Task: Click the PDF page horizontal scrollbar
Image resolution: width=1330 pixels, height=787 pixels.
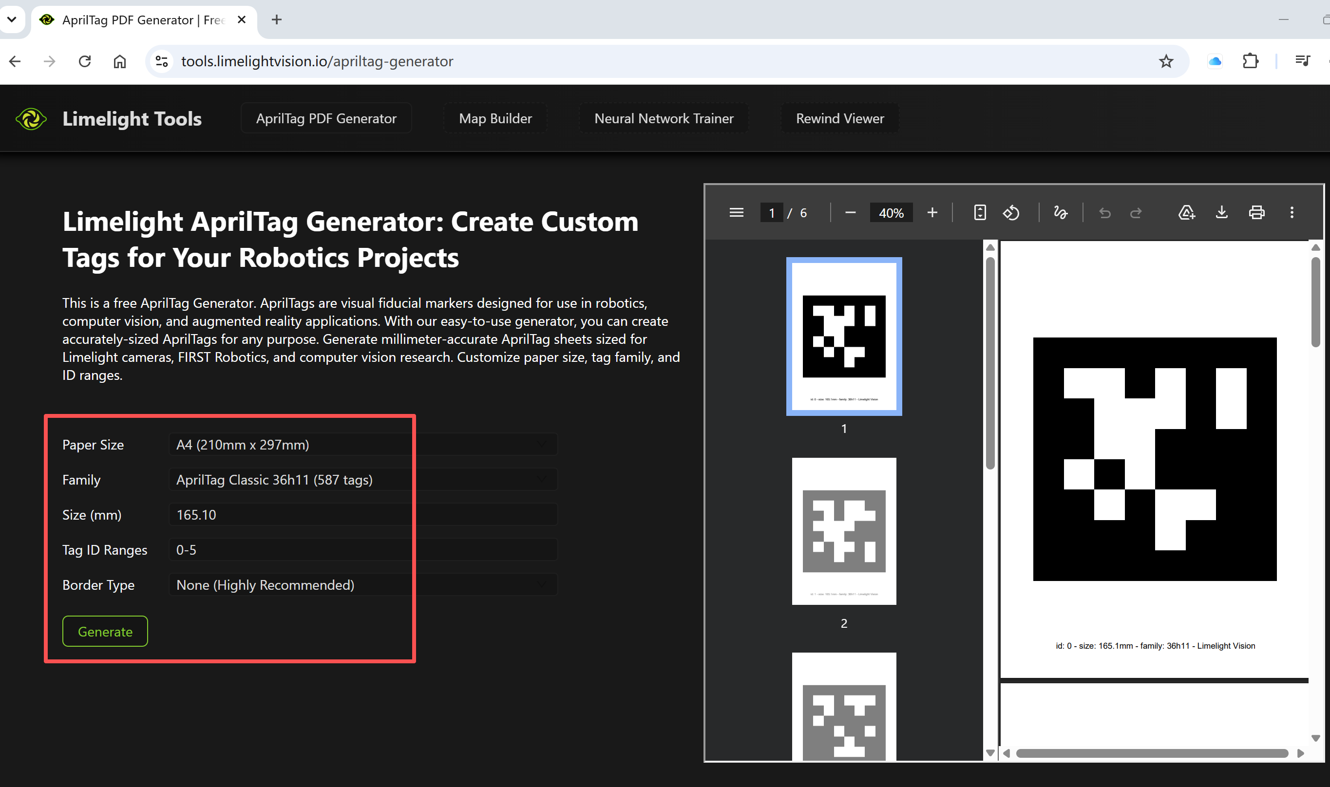Action: (1152, 753)
